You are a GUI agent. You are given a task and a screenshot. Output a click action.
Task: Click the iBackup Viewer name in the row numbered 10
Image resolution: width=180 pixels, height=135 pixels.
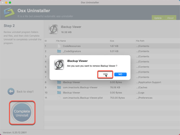(71, 93)
